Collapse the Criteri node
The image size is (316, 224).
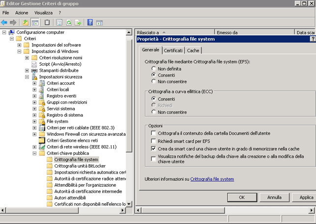coord(12,39)
